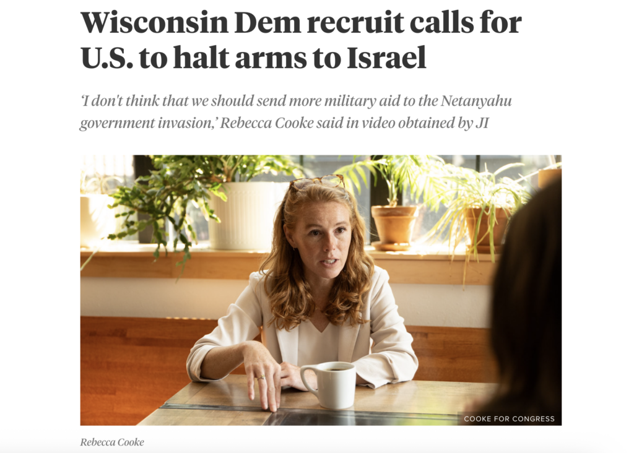Click the word 'Netanyahu' in the subheading

tap(476, 101)
